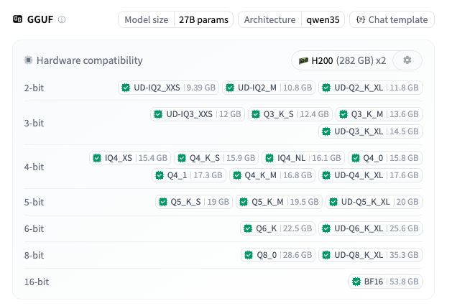Choose the IQ4_XS 15.4 GB variant
This screenshot has width=452, height=306.
click(x=130, y=158)
